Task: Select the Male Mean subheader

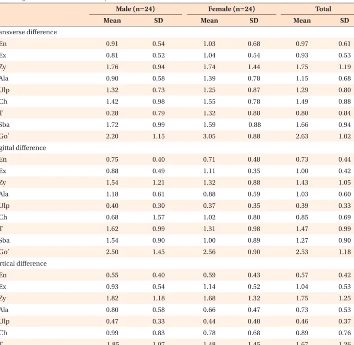Action: pyautogui.click(x=112, y=21)
